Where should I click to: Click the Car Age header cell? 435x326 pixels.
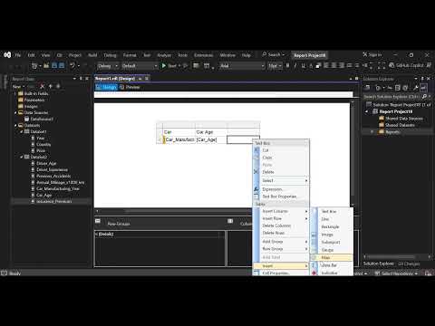pos(211,132)
